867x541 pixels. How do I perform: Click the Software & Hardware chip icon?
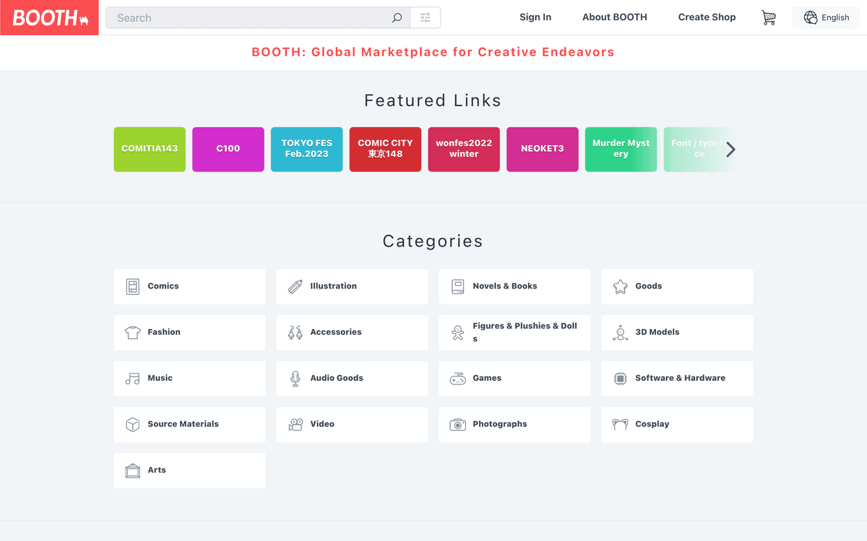621,379
